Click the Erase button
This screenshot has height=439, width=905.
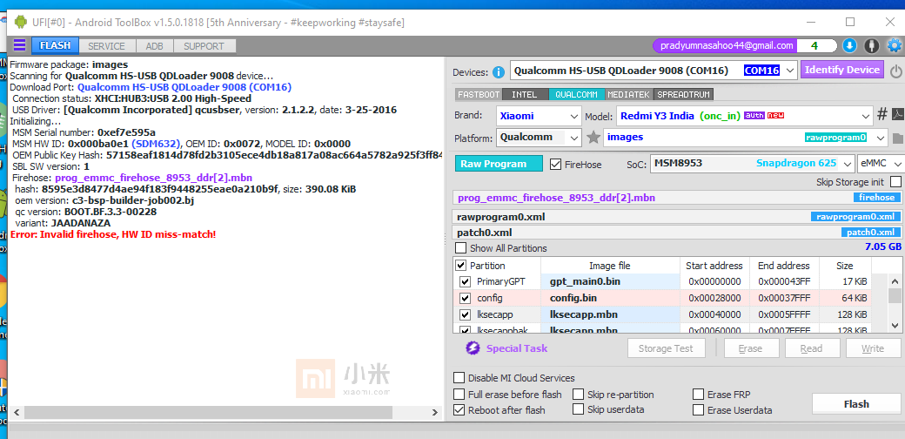pos(750,348)
